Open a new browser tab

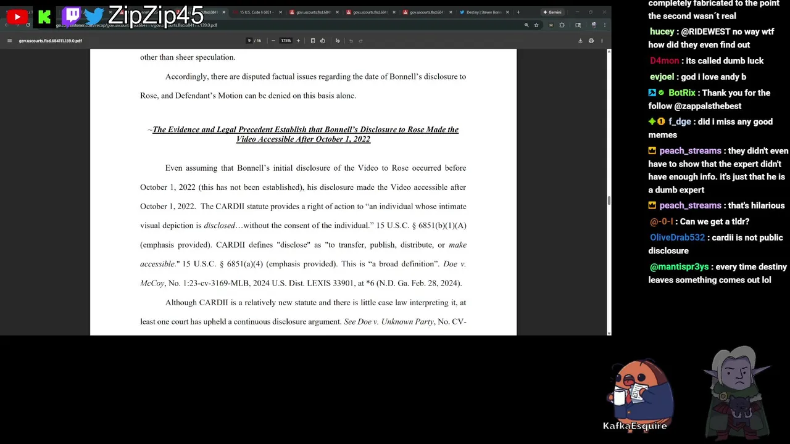[518, 12]
